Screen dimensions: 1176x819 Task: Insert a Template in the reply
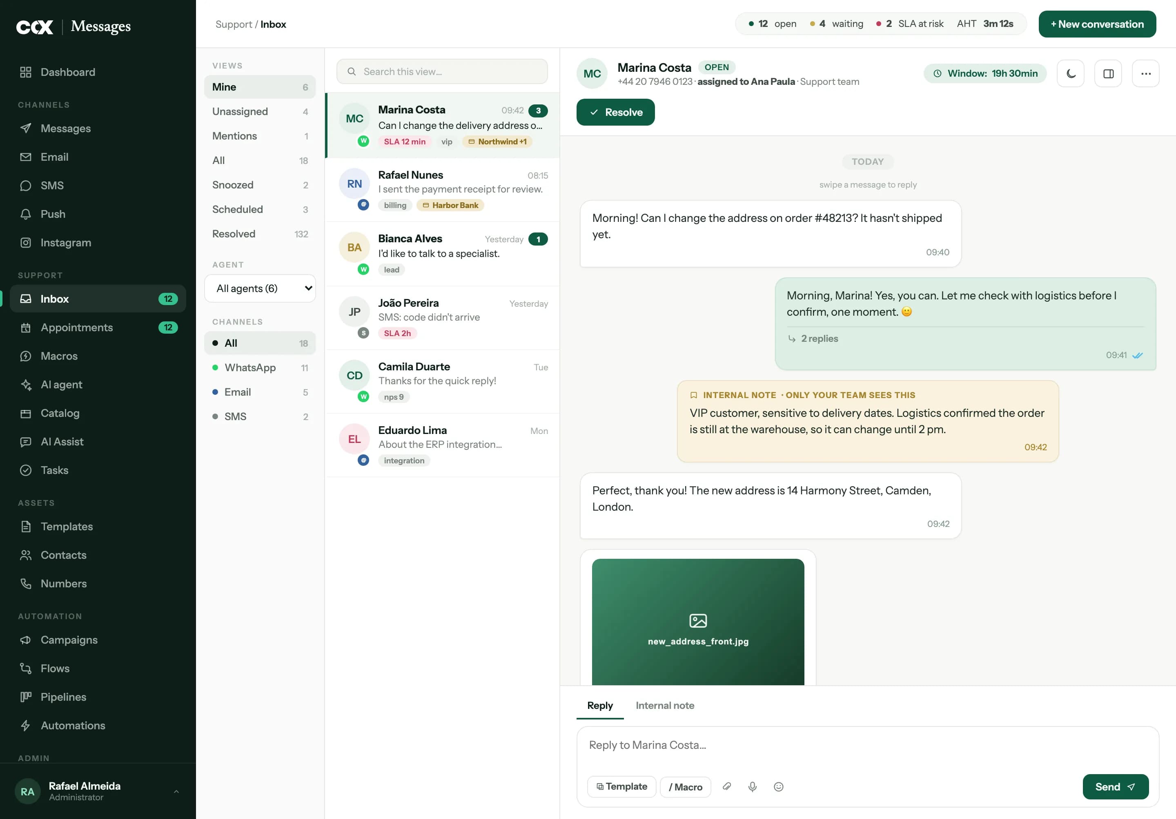click(x=621, y=786)
